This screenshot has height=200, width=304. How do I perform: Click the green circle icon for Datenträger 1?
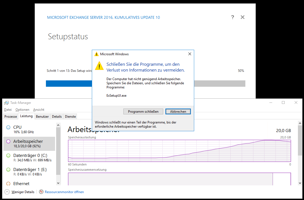coord(8,170)
